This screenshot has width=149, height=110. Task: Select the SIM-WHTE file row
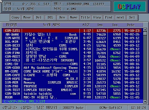[x=72, y=38]
